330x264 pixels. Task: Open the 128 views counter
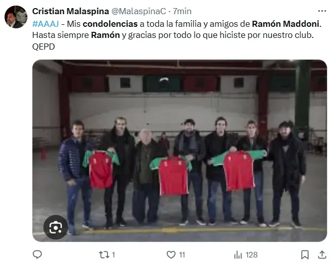tap(251, 255)
